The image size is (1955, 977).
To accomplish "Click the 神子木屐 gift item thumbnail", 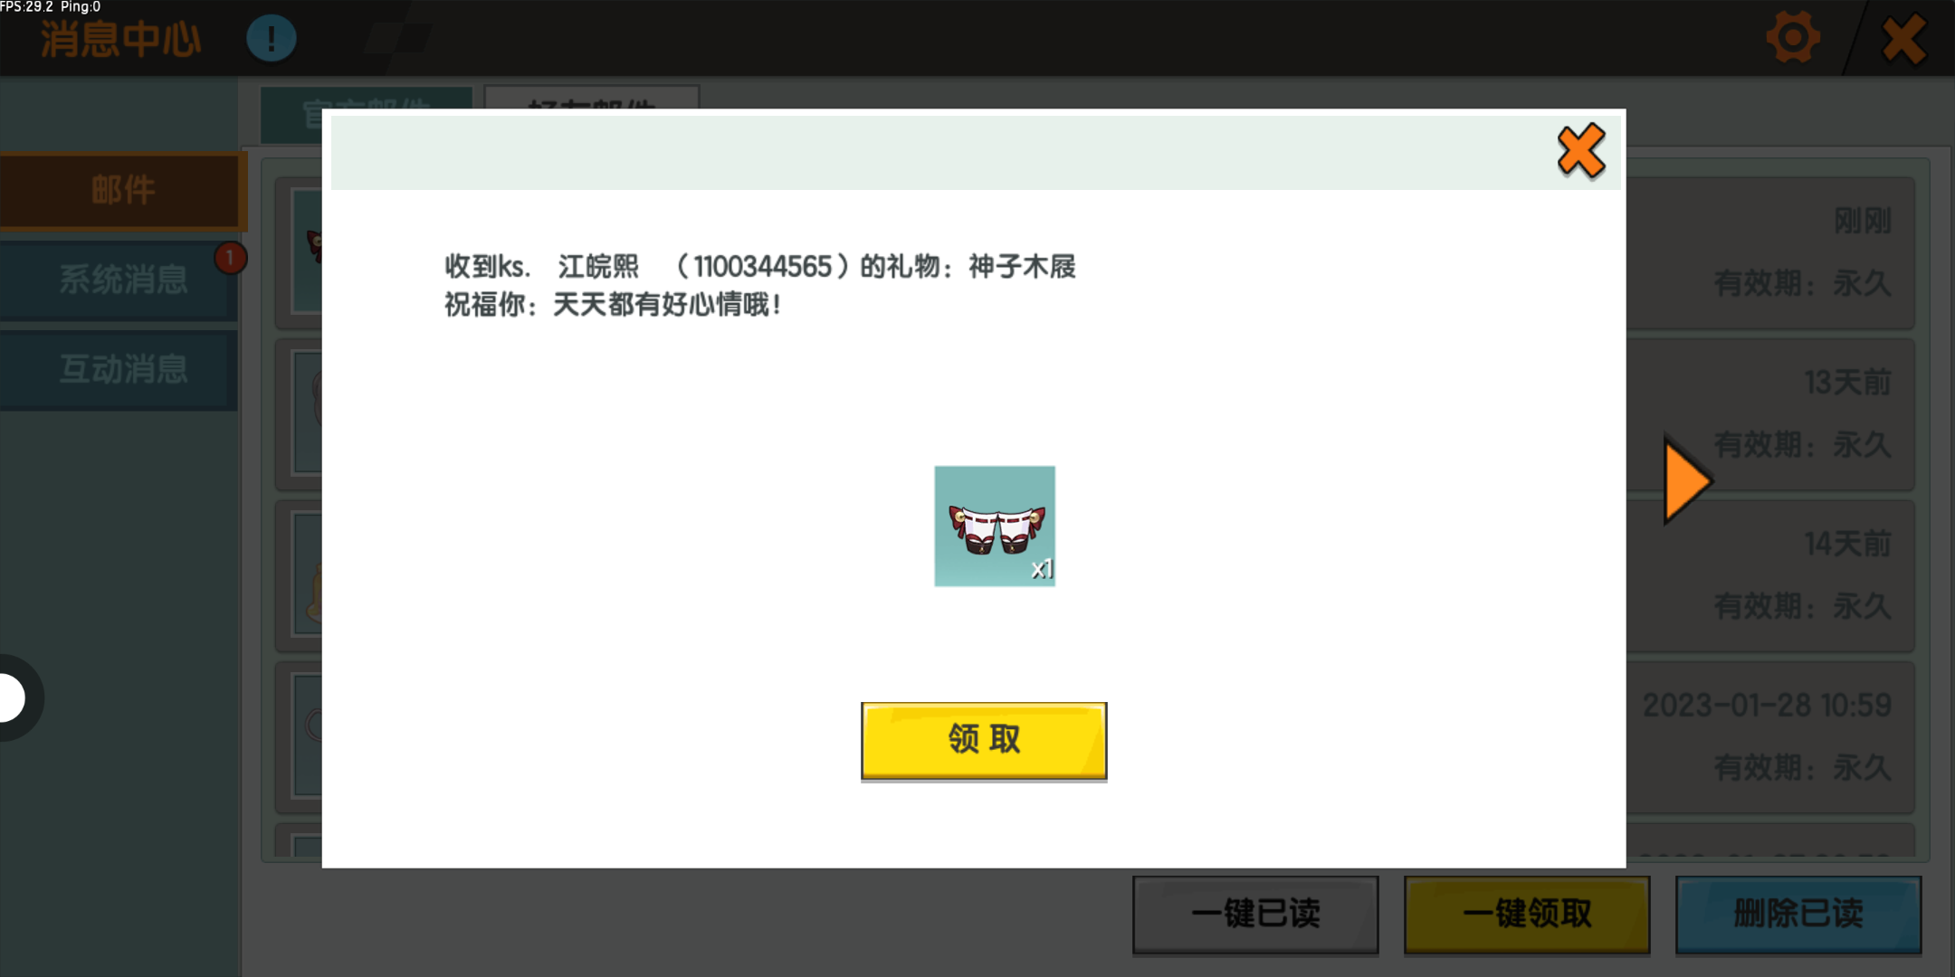I will point(994,526).
